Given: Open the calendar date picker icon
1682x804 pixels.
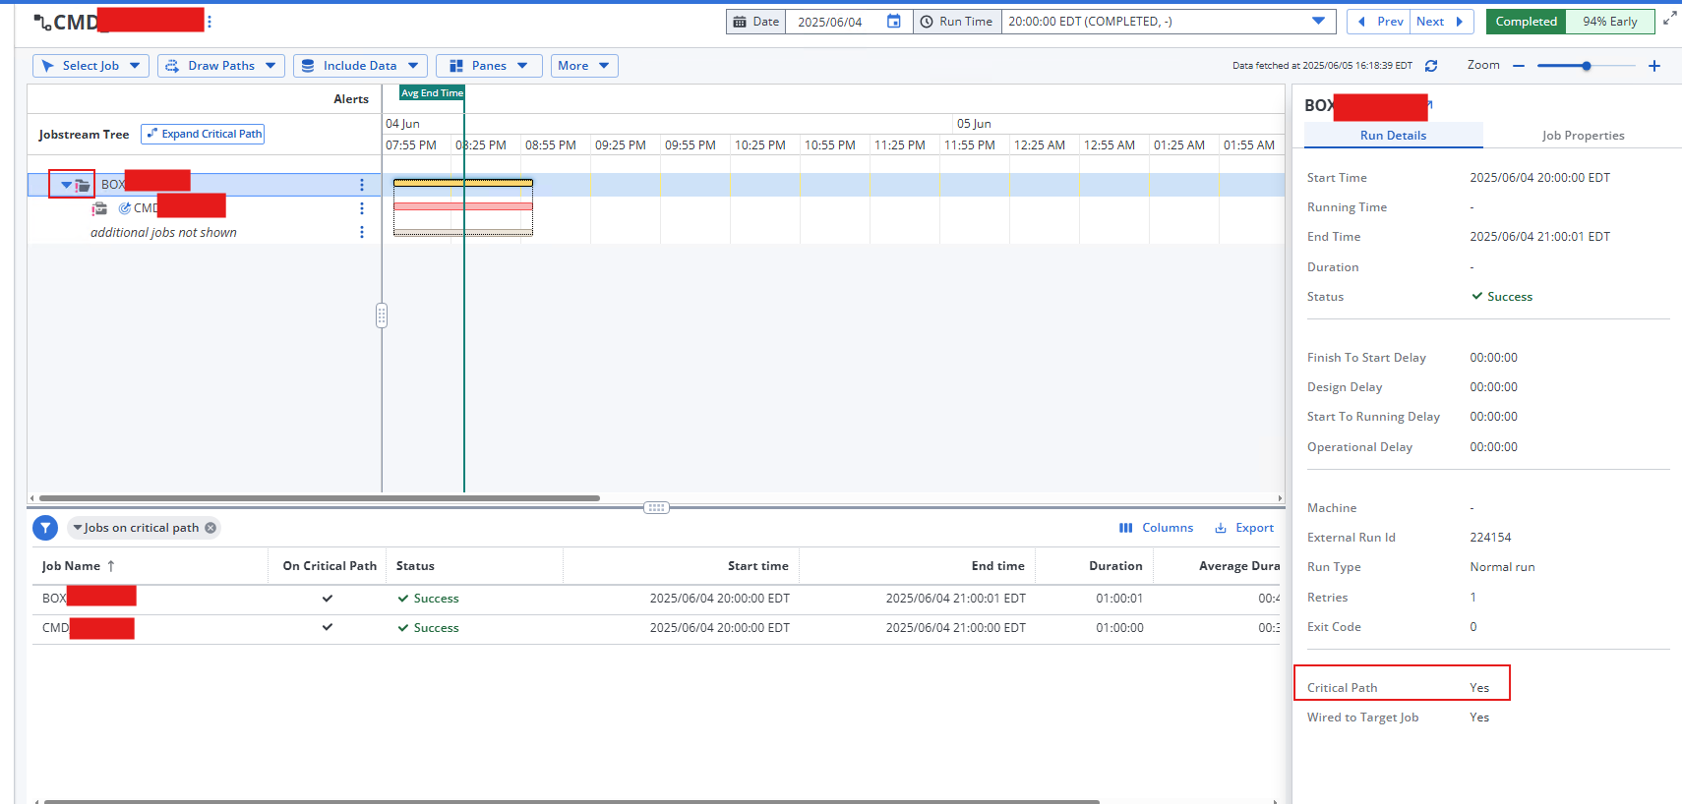Looking at the screenshot, I should click(893, 22).
